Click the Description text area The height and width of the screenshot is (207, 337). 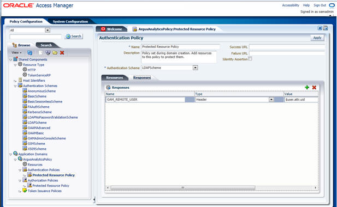click(x=179, y=57)
